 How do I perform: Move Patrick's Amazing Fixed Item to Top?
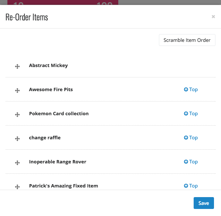coord(191,186)
